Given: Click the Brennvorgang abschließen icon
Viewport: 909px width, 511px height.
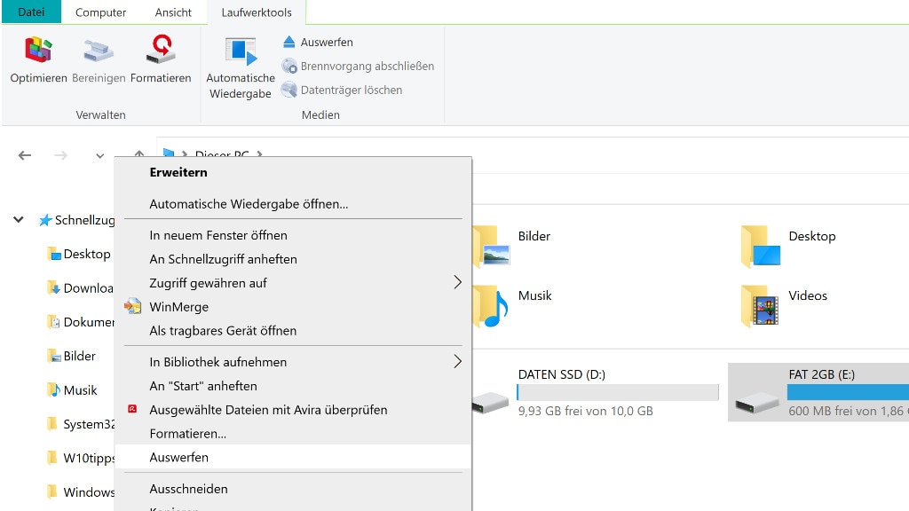Looking at the screenshot, I should click(x=289, y=66).
